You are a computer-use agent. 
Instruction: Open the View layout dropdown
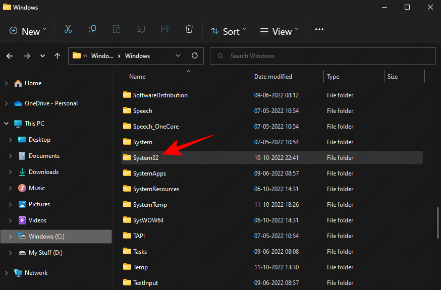pos(279,31)
